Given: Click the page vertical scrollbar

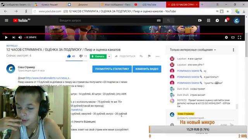Looking at the screenshot, I should coord(246,45).
